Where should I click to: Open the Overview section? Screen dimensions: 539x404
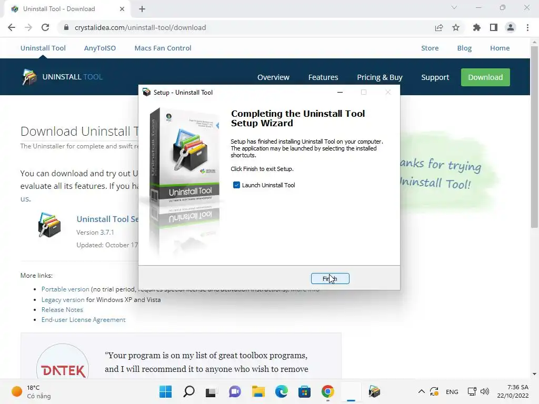(x=273, y=77)
